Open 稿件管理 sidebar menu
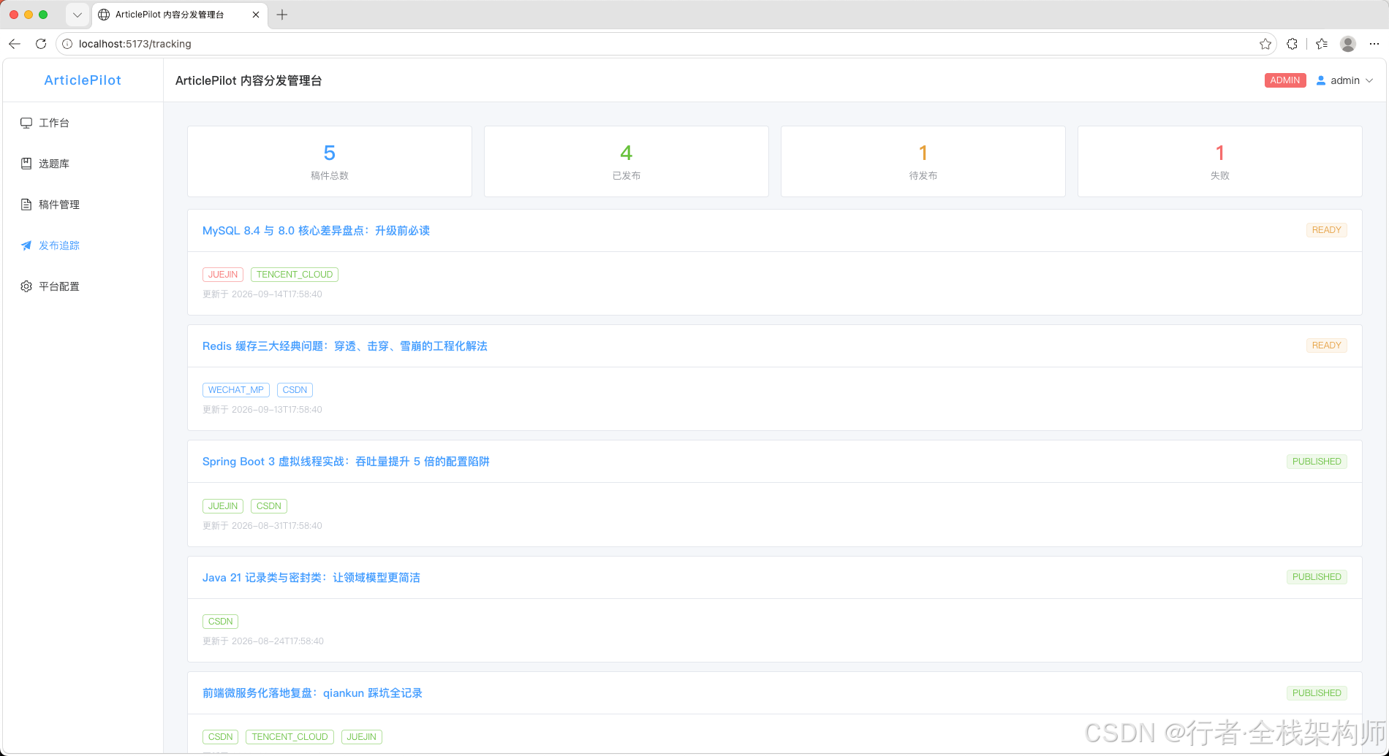 (83, 205)
